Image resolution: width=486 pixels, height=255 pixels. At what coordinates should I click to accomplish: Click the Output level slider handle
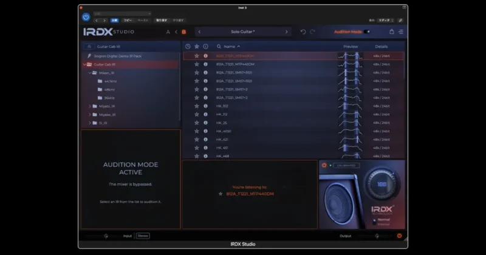pos(377,236)
